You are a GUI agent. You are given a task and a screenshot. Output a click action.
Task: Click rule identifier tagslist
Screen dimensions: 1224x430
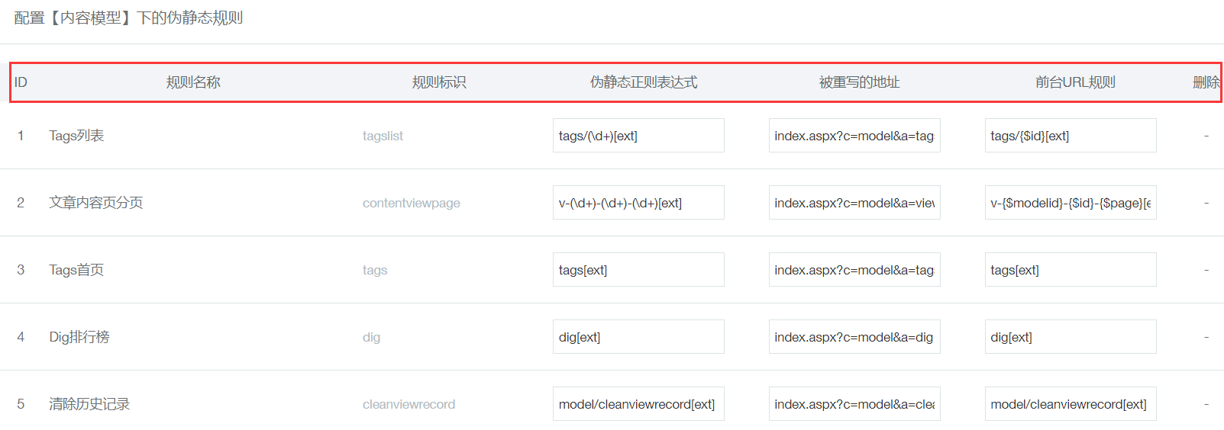(x=383, y=136)
